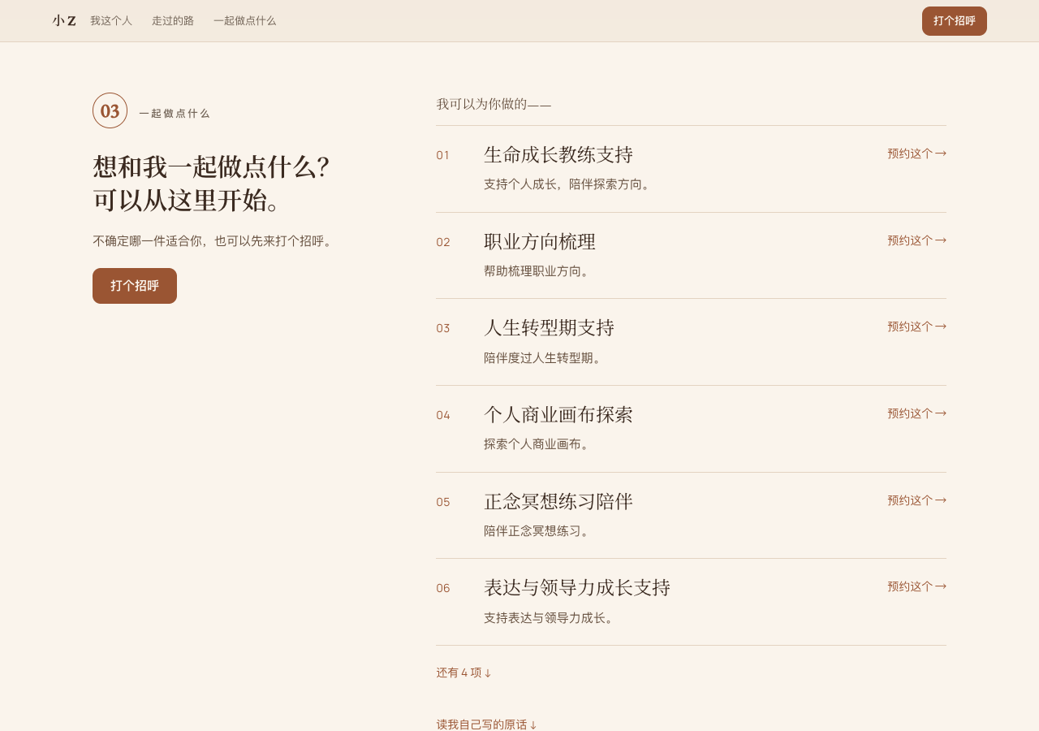Viewport: 1039px width, 731px height.
Task: Open 一起做点什么 nav link
Action: tap(245, 21)
